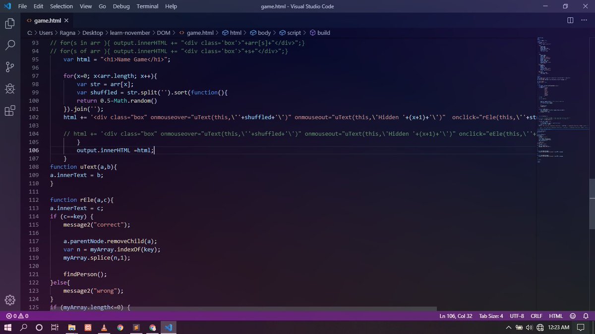The image size is (595, 334).
Task: Change the HTML language mode
Action: click(x=556, y=316)
